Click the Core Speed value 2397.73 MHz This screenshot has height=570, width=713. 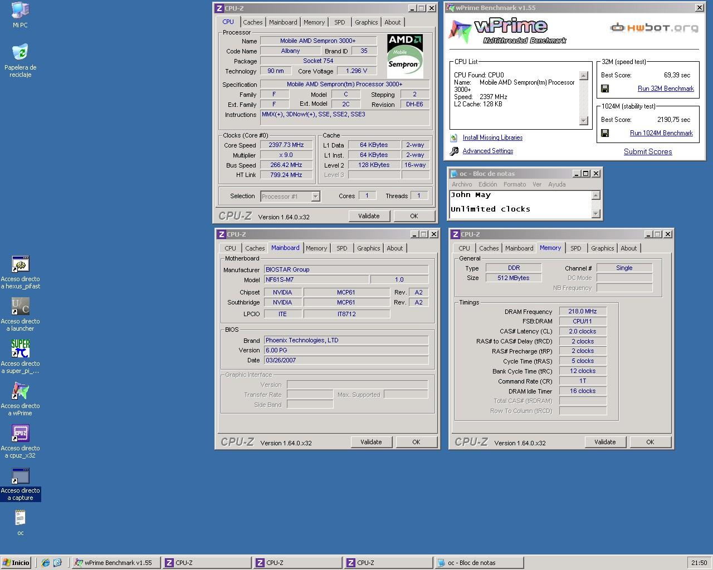click(x=286, y=145)
